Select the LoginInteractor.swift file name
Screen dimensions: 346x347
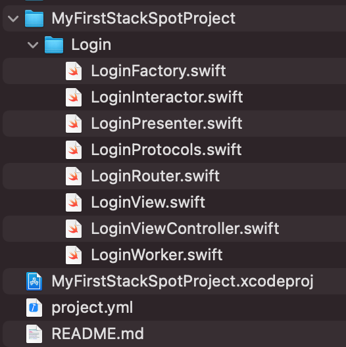coord(167,97)
